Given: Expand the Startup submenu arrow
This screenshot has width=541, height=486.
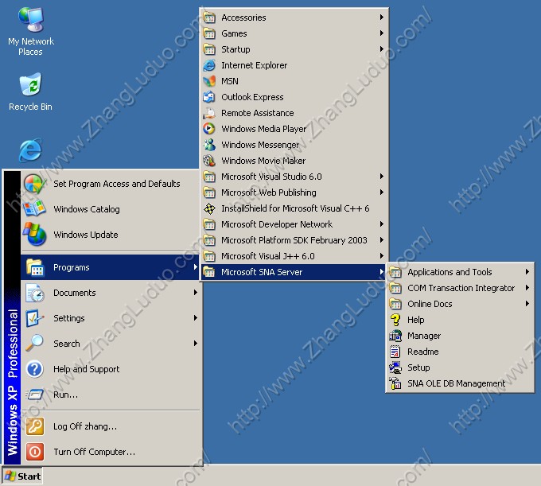Looking at the screenshot, I should coord(382,49).
